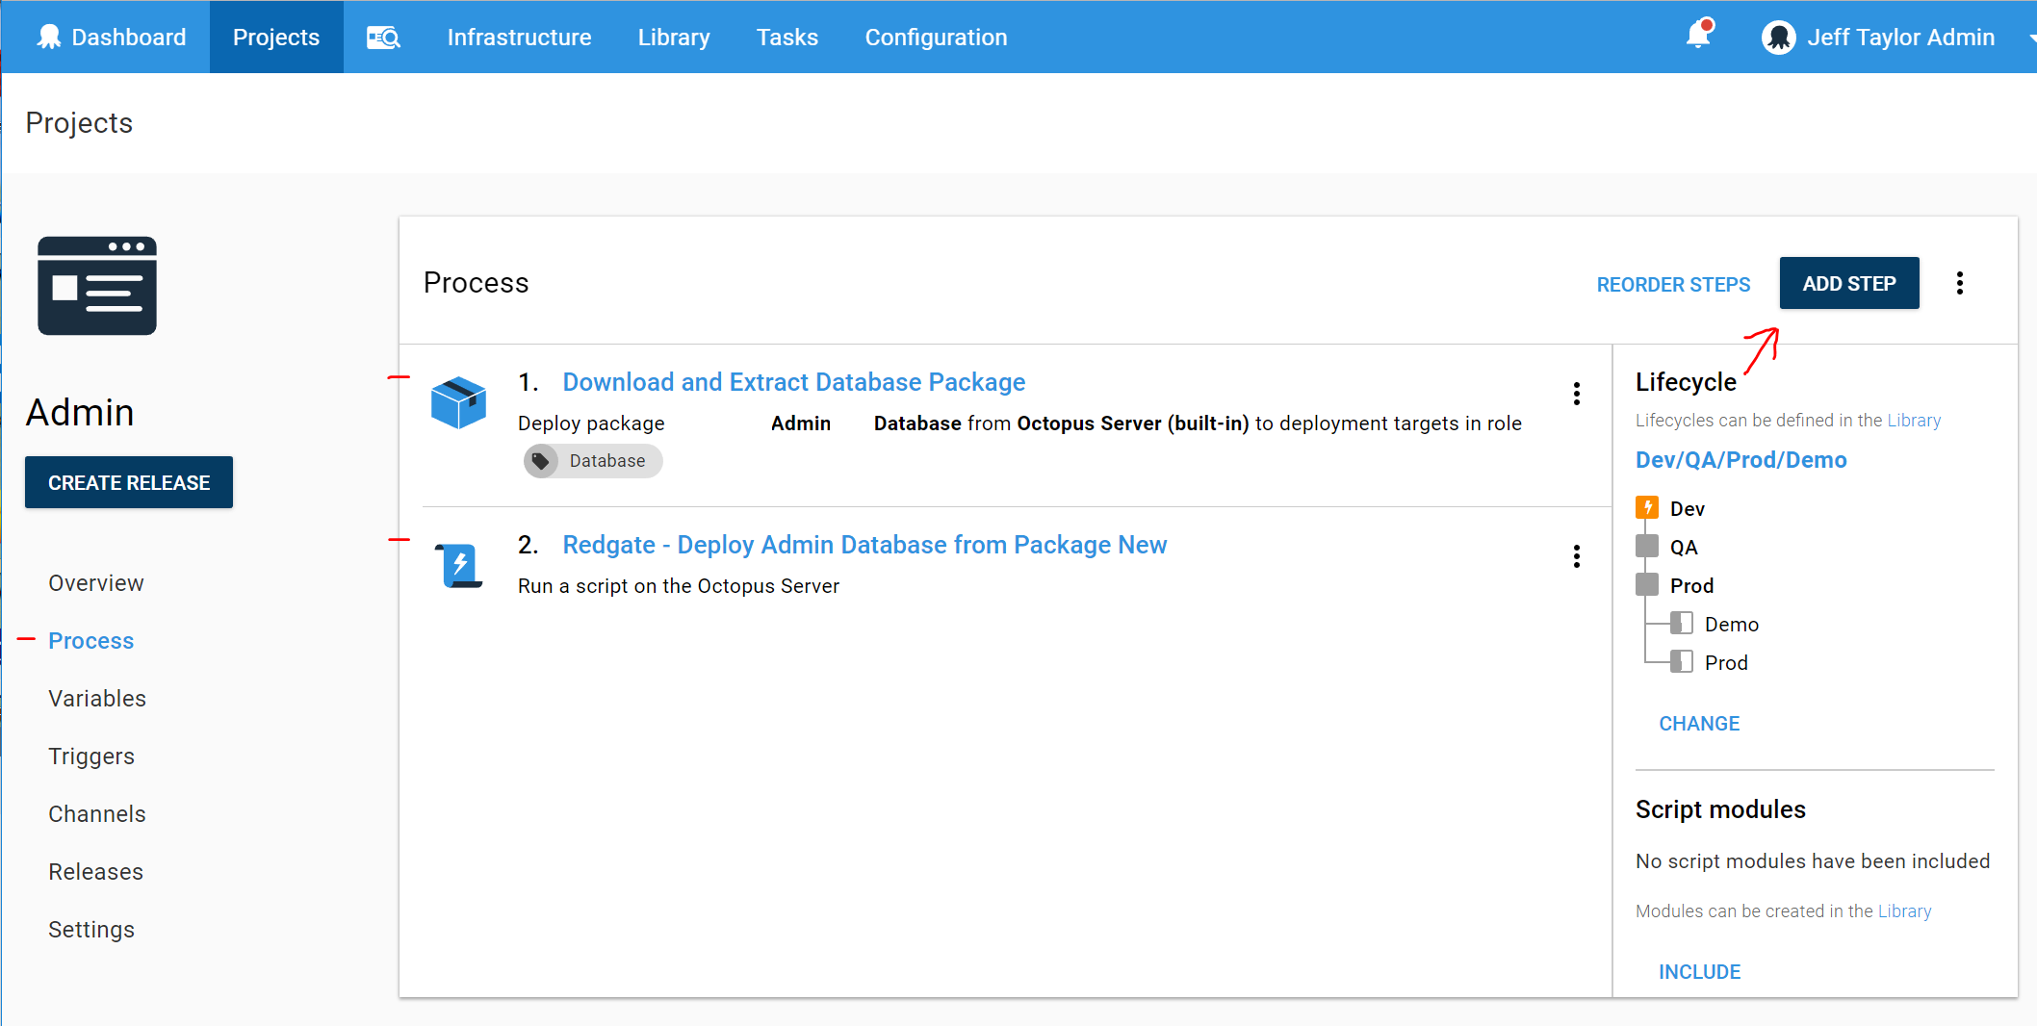Click the CREATE RELEASE button
This screenshot has height=1026, width=2037.
point(129,482)
